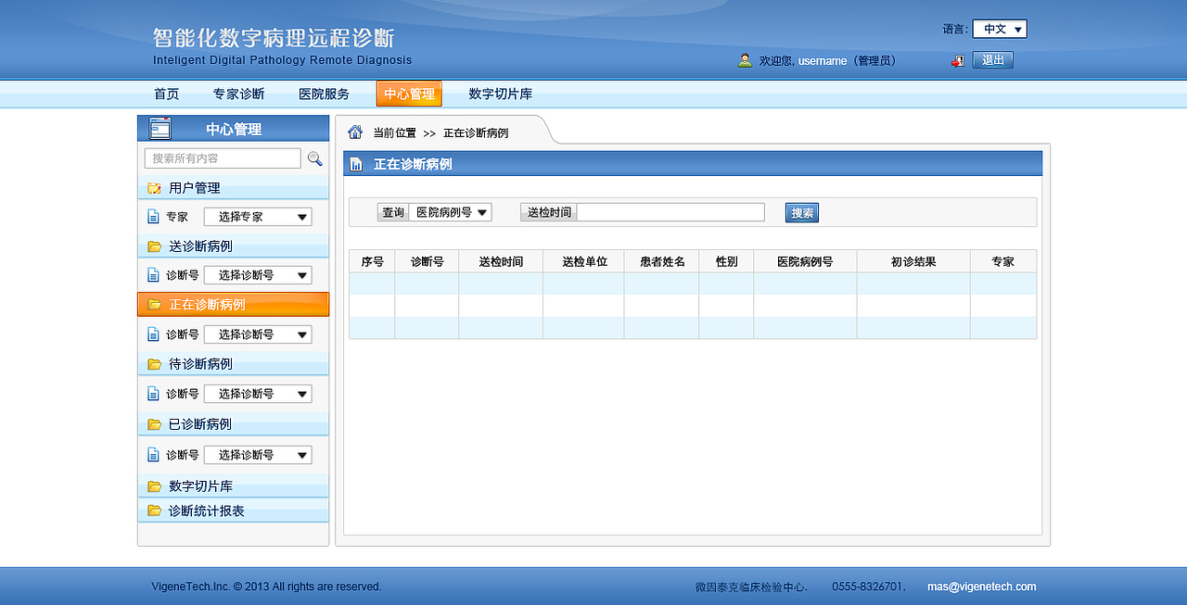The image size is (1187, 605).
Task: Click the user avatar icon beside 欢迎您
Action: [x=745, y=60]
